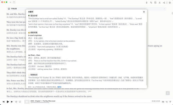The width and height of the screenshot is (173, 105).
Task: Click the sentence 'They didn't think they'
Action: 16,73
